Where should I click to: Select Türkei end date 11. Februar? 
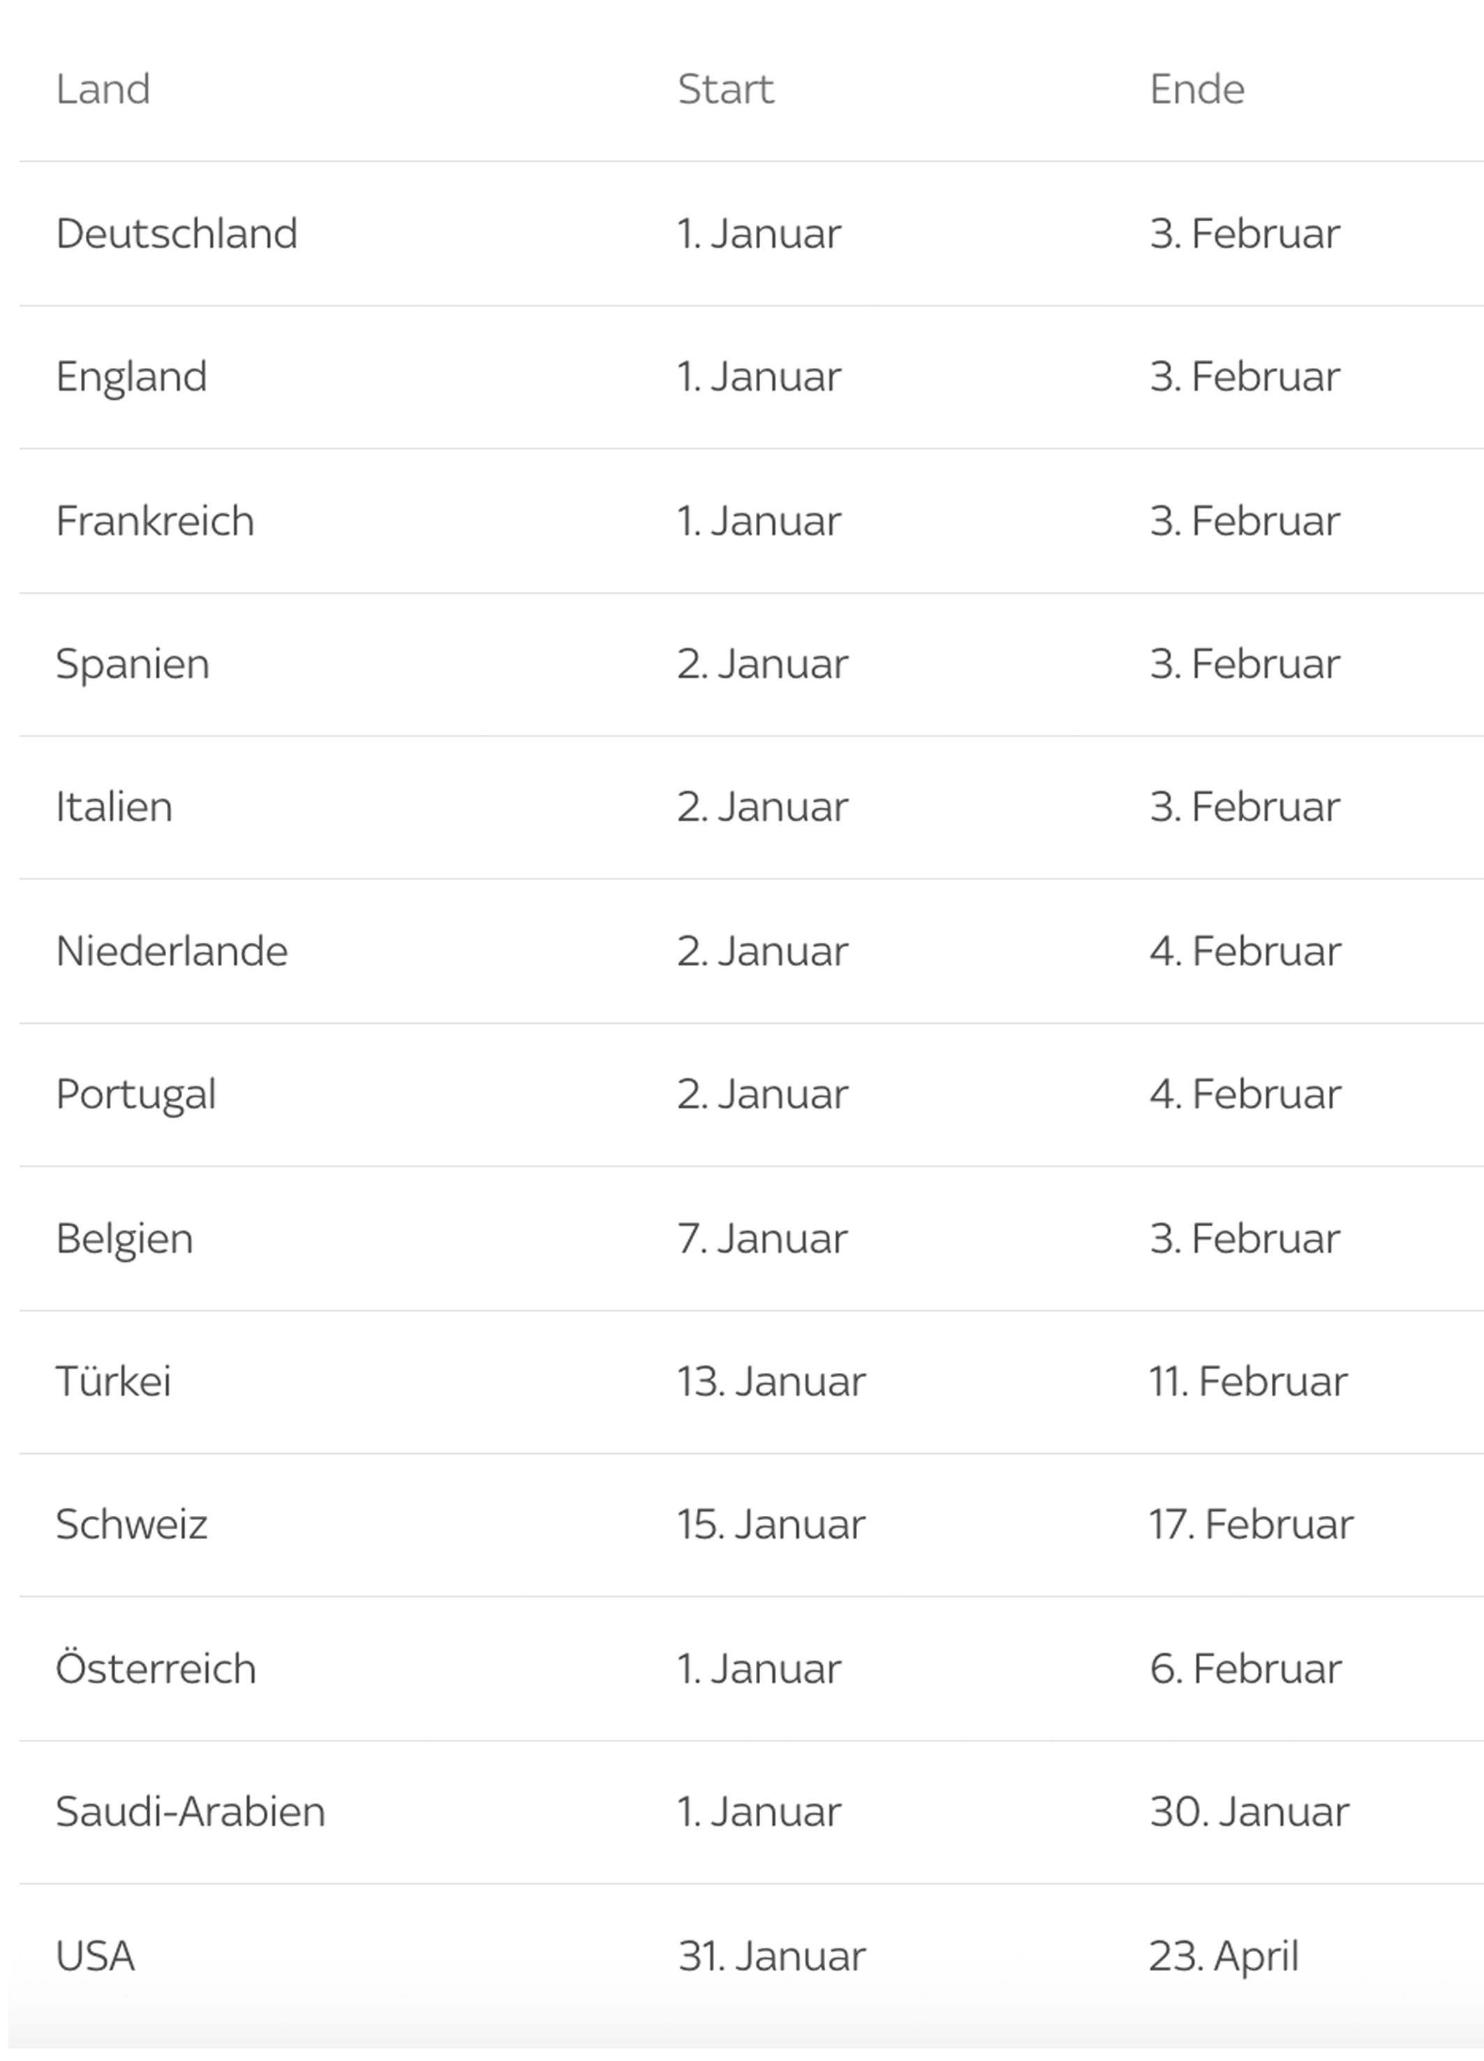point(1249,1381)
